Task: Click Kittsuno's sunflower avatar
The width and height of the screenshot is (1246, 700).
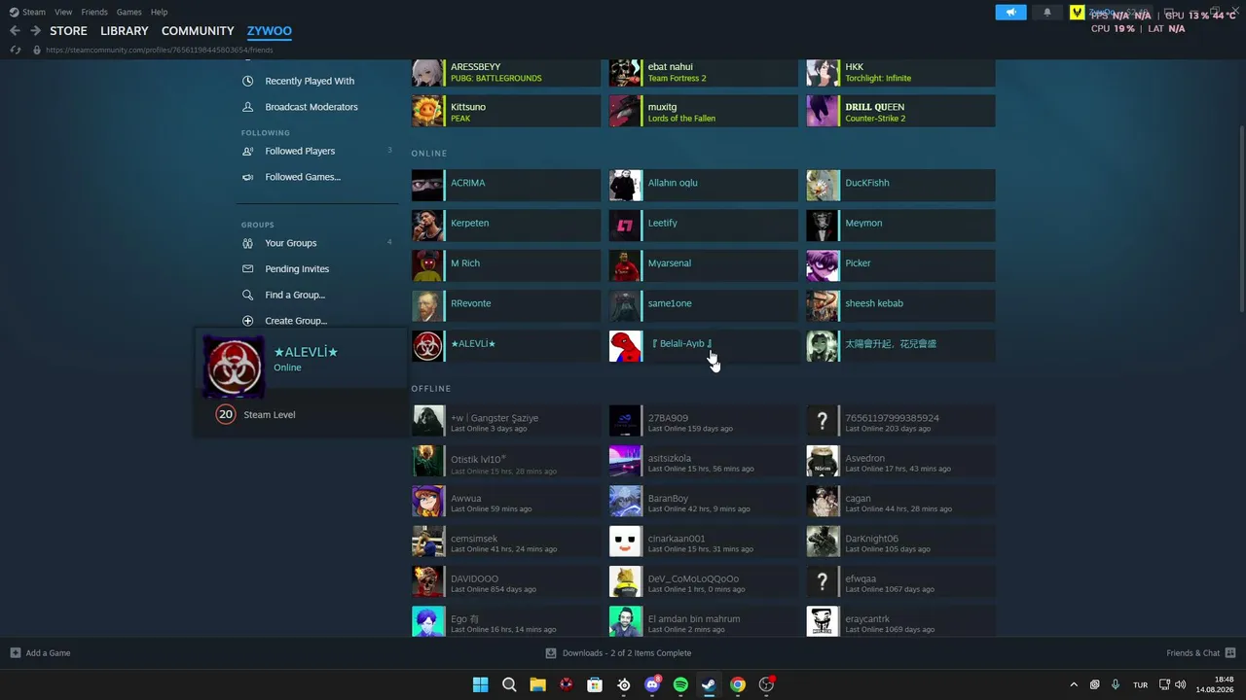Action: pos(427,111)
